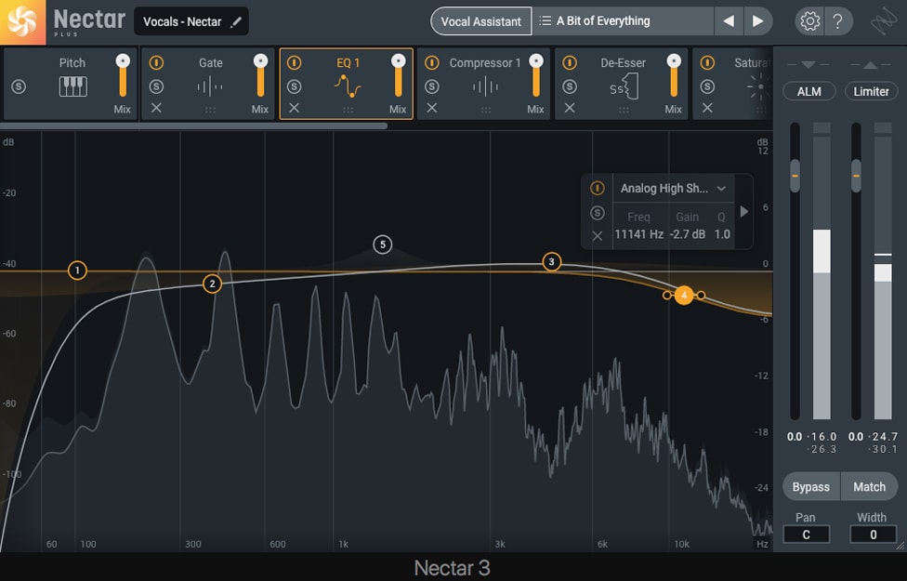The image size is (907, 581).
Task: Grab the Gate module drag handle dots
Action: tap(210, 110)
